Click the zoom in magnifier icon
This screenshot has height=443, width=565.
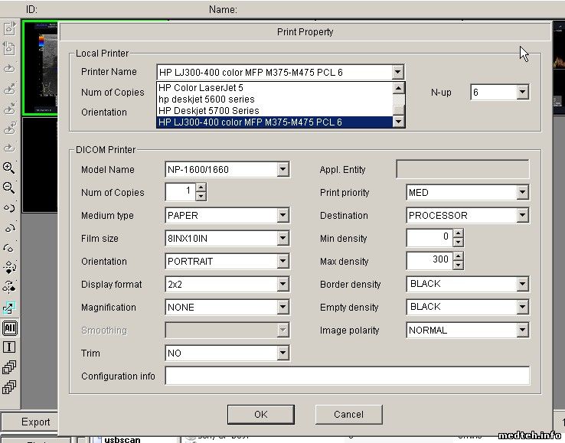click(9, 168)
